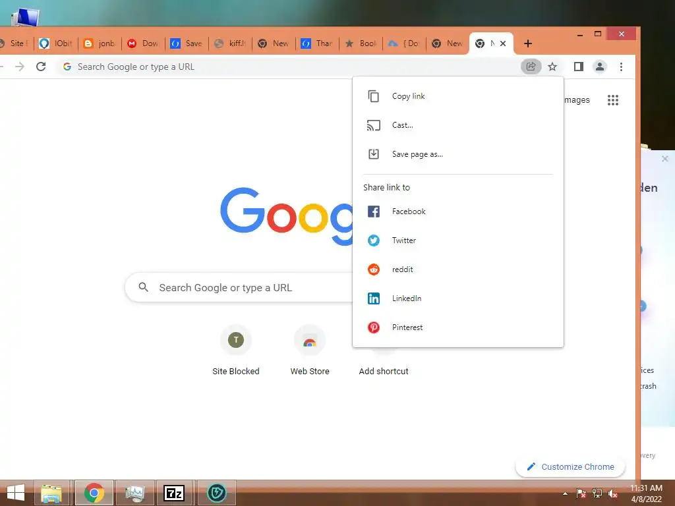
Task: Open the system monitor taskbar icon
Action: coord(135,493)
